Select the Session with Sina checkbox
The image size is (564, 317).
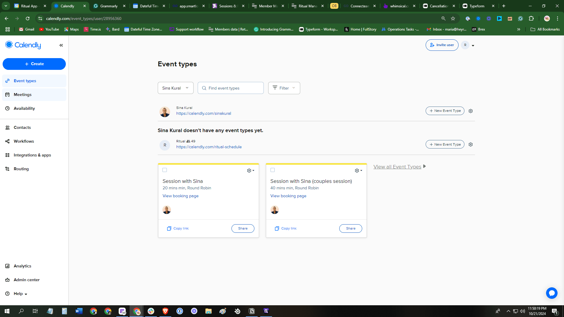pos(164,170)
